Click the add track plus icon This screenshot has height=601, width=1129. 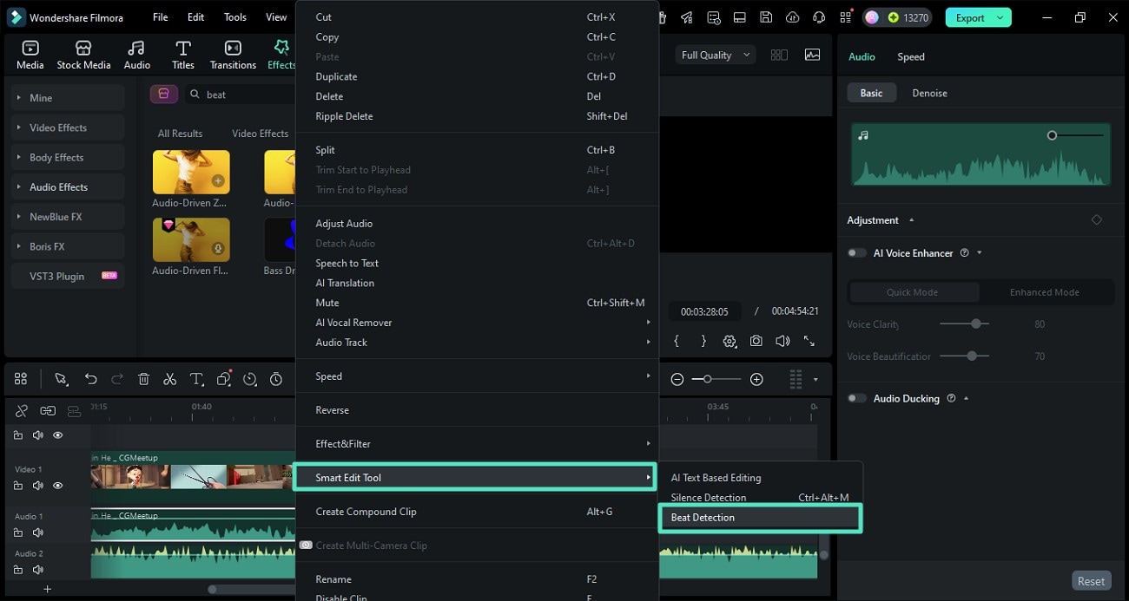pos(48,589)
